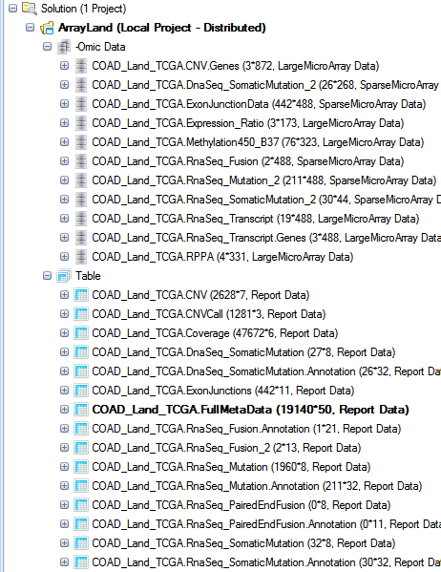Select the -Omic Data label
This screenshot has height=572, width=441.
click(100, 47)
